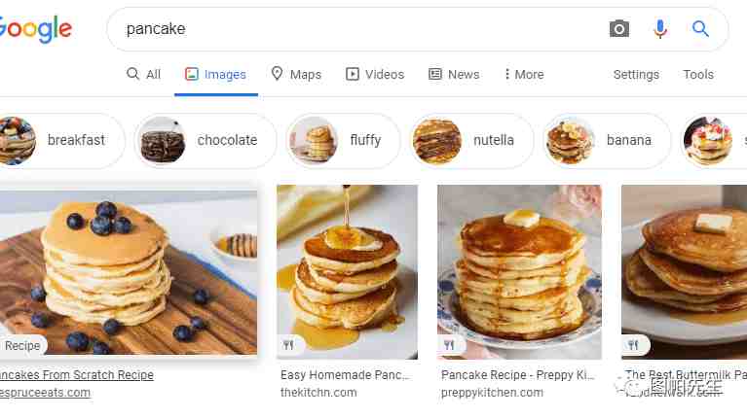Click the recipe badge on Preppy Kitchen image

coord(449,345)
